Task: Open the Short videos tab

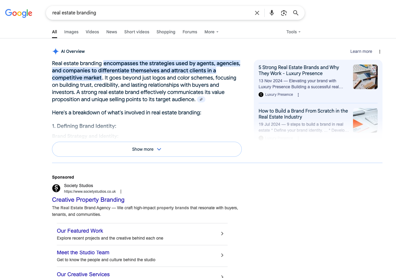Action: (x=137, y=32)
